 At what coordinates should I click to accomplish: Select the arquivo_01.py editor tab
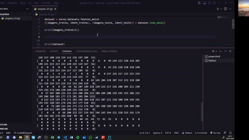[45, 9]
